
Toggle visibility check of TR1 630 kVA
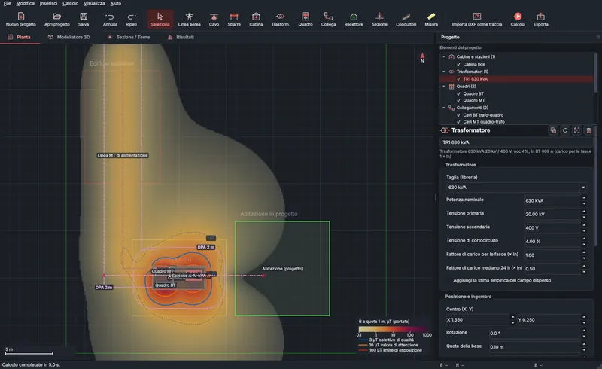click(x=458, y=79)
